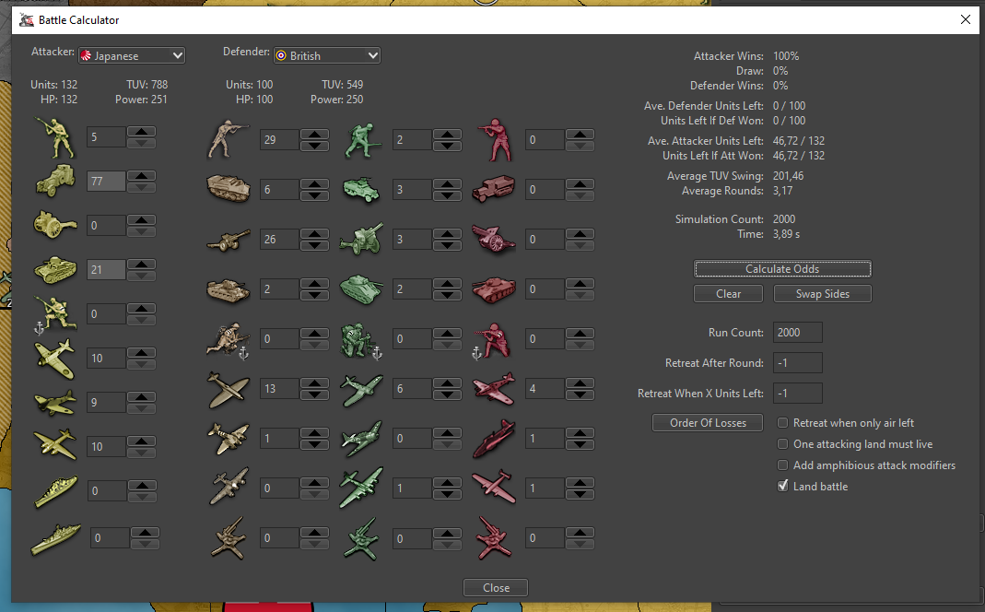Click the green defender halftrack count field

pyautogui.click(x=412, y=189)
